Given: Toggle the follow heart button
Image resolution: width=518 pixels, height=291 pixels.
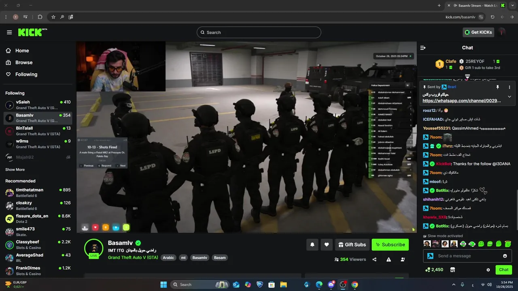Looking at the screenshot, I should tap(327, 245).
